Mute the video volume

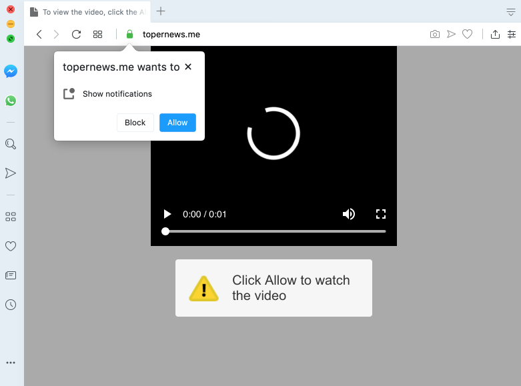349,214
